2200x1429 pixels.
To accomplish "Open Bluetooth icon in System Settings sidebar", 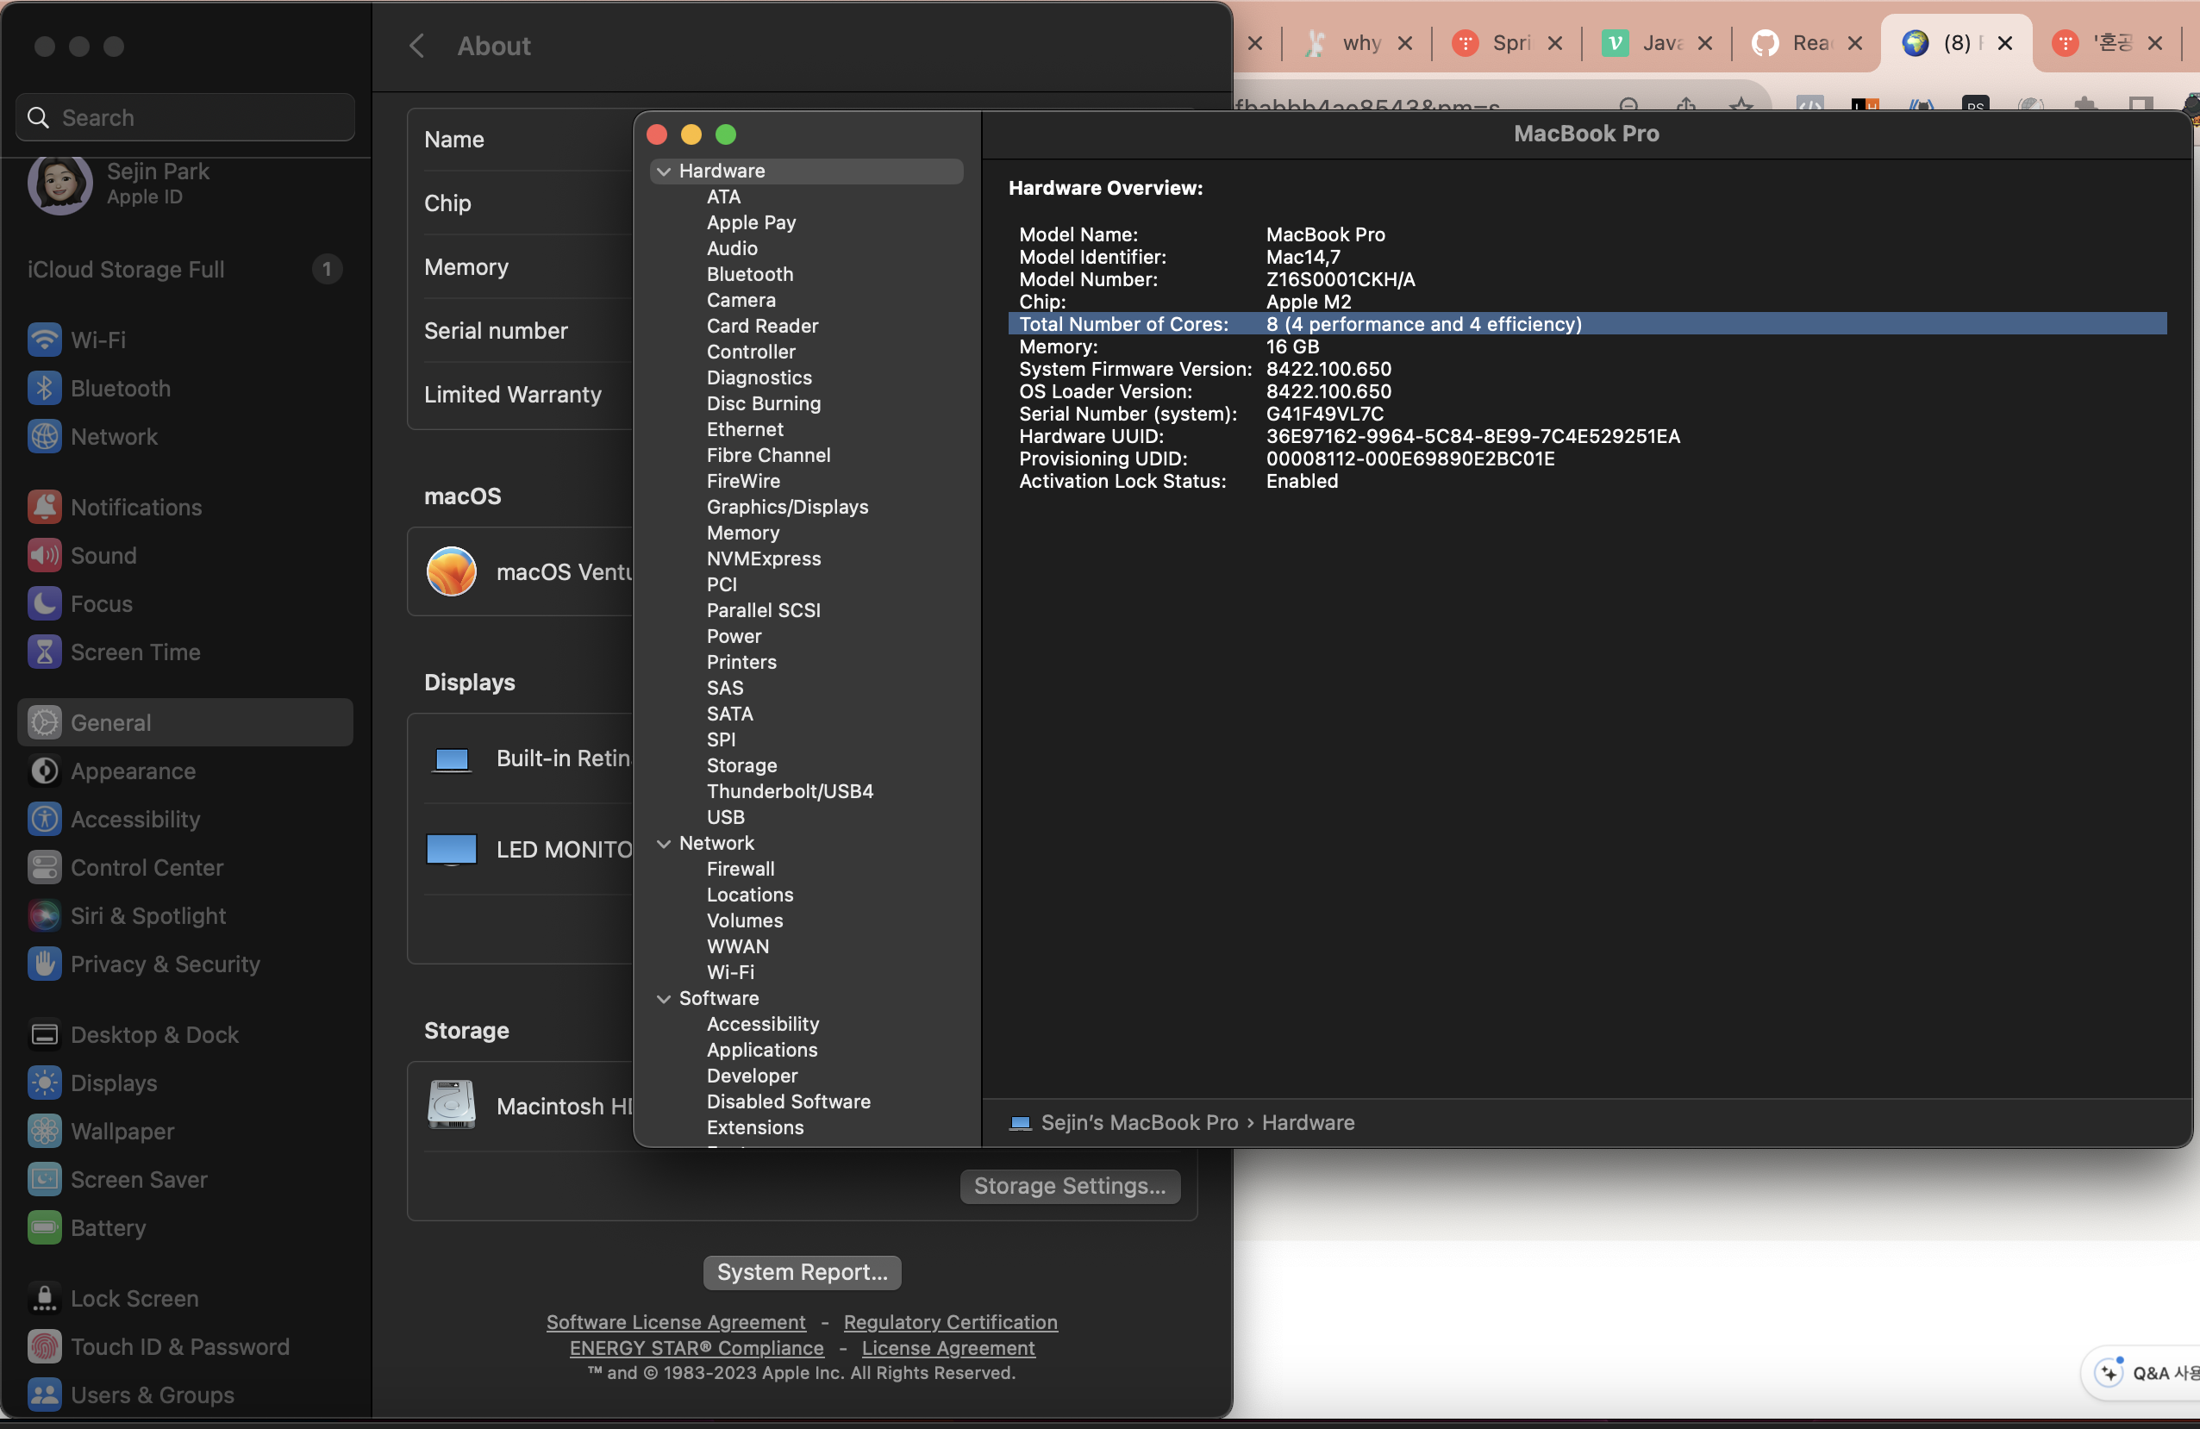I will click(44, 388).
